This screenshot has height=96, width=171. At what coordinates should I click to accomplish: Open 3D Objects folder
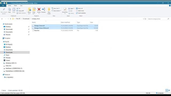tap(9, 45)
